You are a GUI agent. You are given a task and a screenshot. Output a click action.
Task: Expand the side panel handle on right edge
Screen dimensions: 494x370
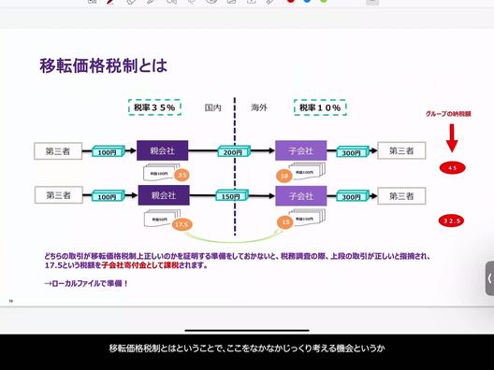click(x=489, y=278)
